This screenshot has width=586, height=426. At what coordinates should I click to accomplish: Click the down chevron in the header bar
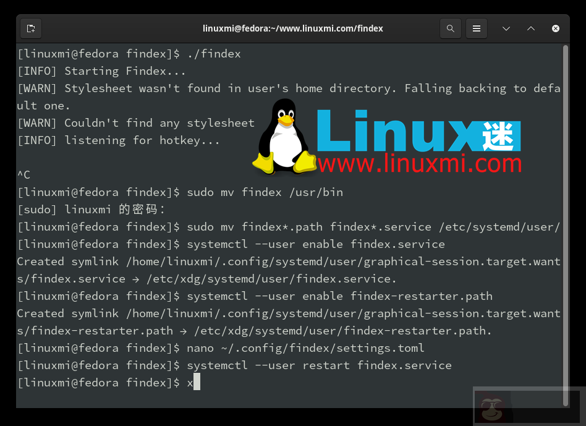coord(506,28)
